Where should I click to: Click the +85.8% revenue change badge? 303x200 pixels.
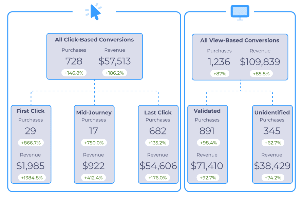coord(261,73)
